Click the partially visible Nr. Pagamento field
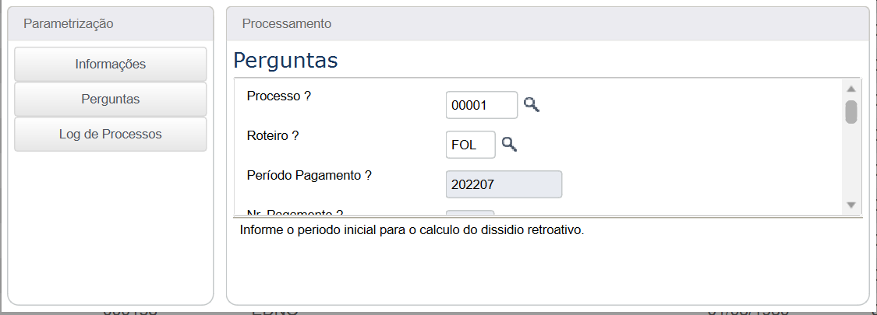 470,212
